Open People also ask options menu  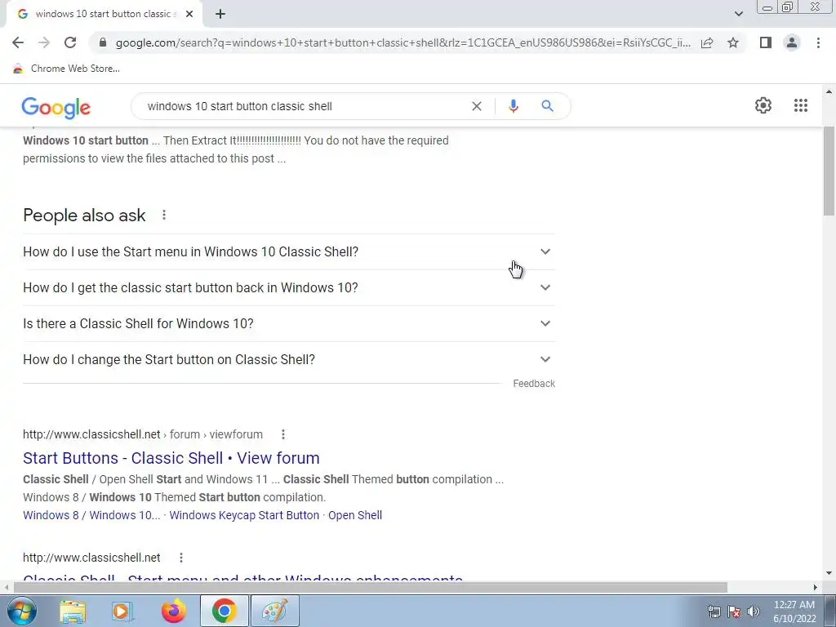pos(164,215)
